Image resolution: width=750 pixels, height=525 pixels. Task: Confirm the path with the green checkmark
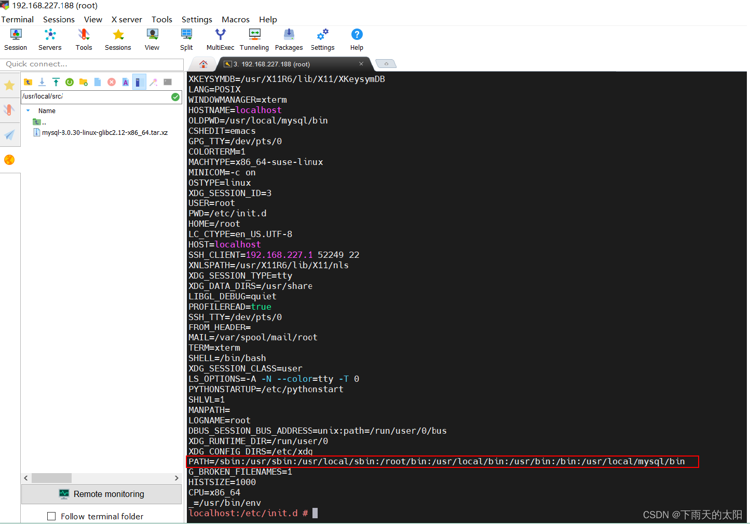(175, 96)
